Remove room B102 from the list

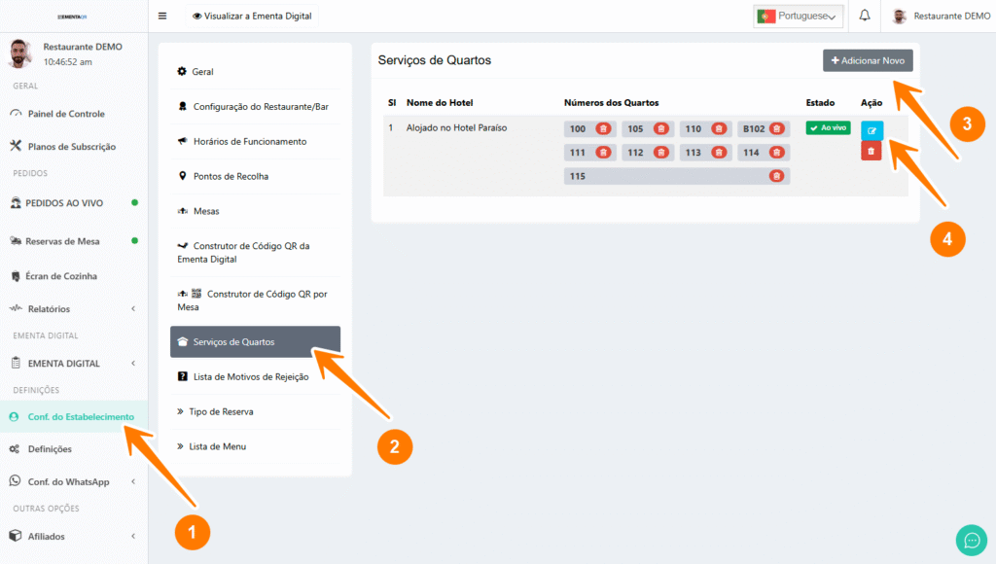point(776,129)
